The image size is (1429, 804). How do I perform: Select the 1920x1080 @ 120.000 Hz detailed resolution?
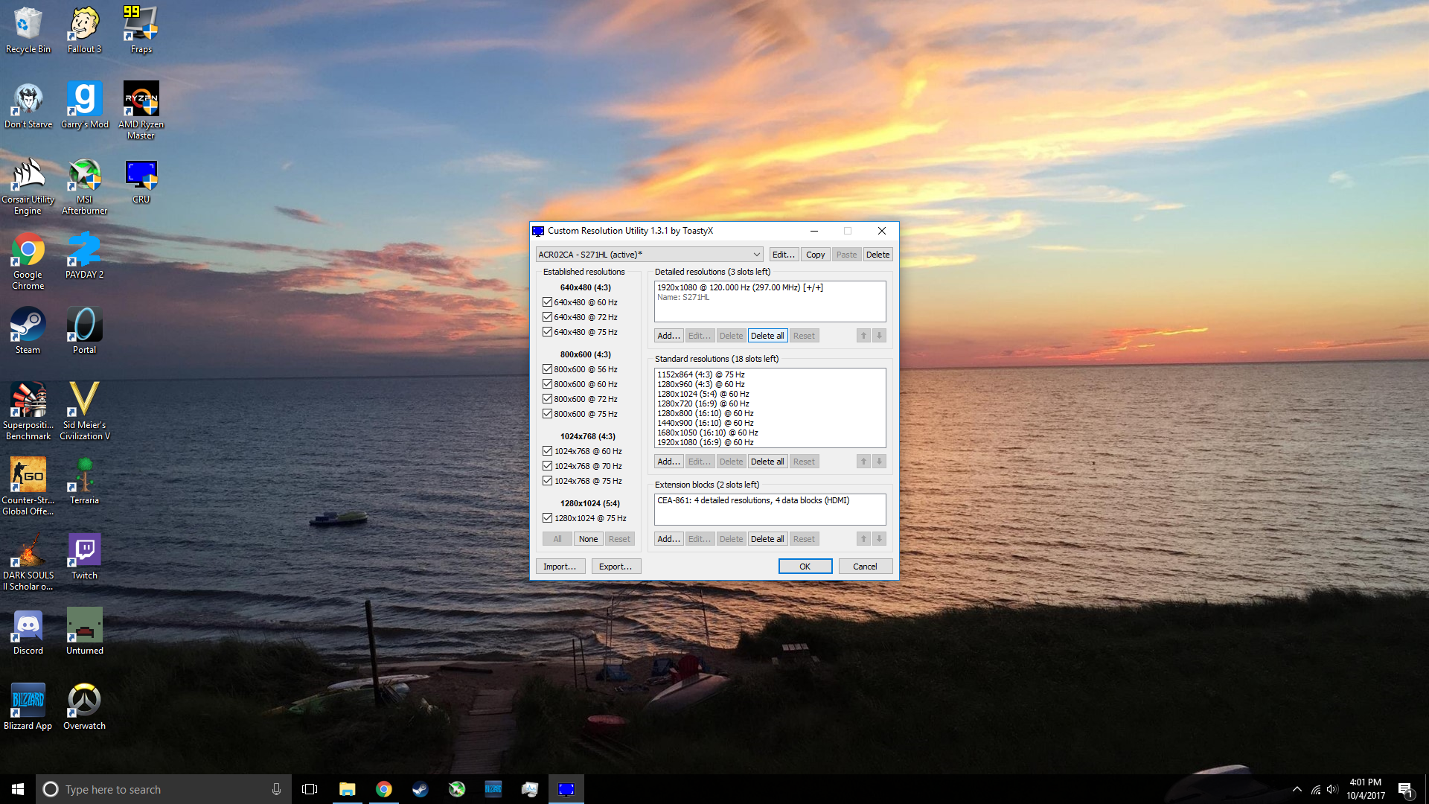coord(740,287)
